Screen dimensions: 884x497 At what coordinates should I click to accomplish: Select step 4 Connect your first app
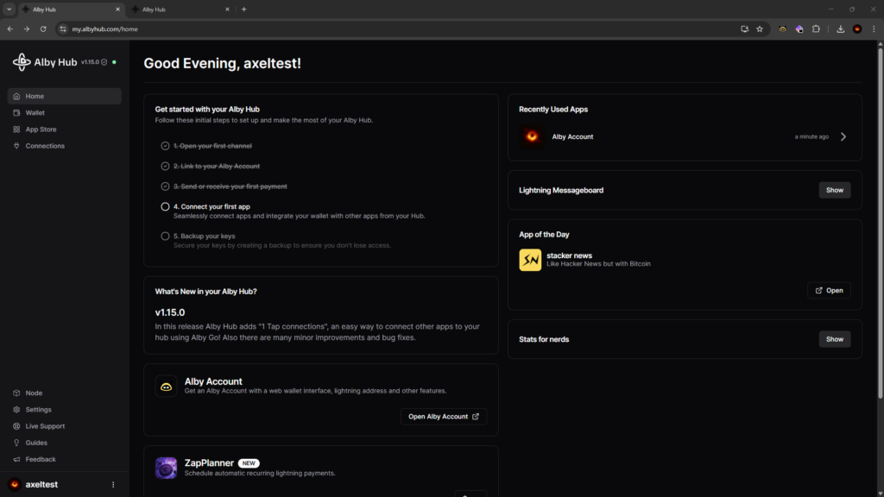pyautogui.click(x=212, y=207)
